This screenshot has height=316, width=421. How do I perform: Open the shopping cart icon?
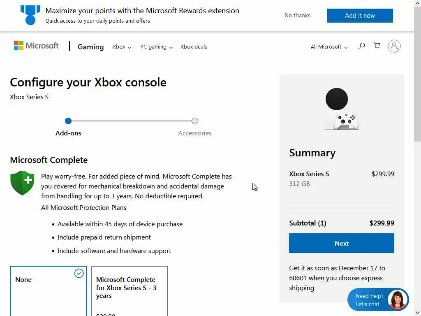[377, 46]
